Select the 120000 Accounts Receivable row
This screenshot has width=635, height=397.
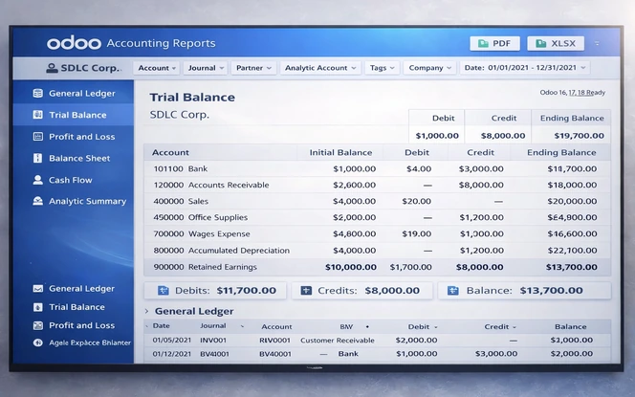point(377,185)
